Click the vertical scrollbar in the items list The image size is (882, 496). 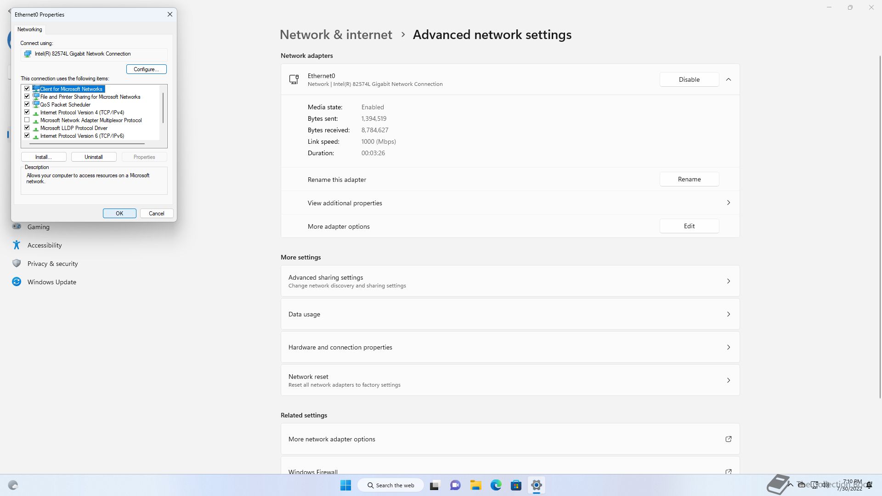(x=163, y=108)
